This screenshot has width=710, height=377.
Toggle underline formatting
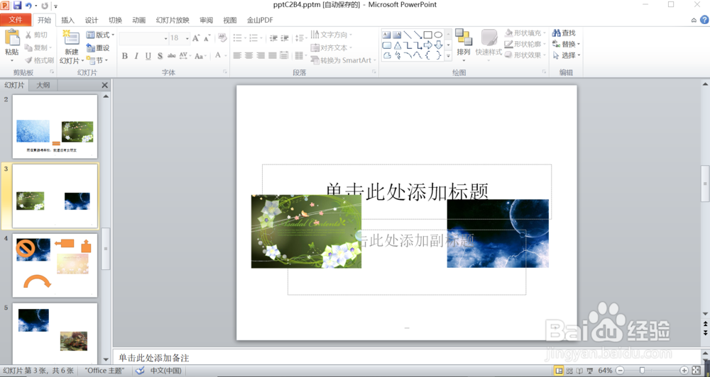[148, 56]
